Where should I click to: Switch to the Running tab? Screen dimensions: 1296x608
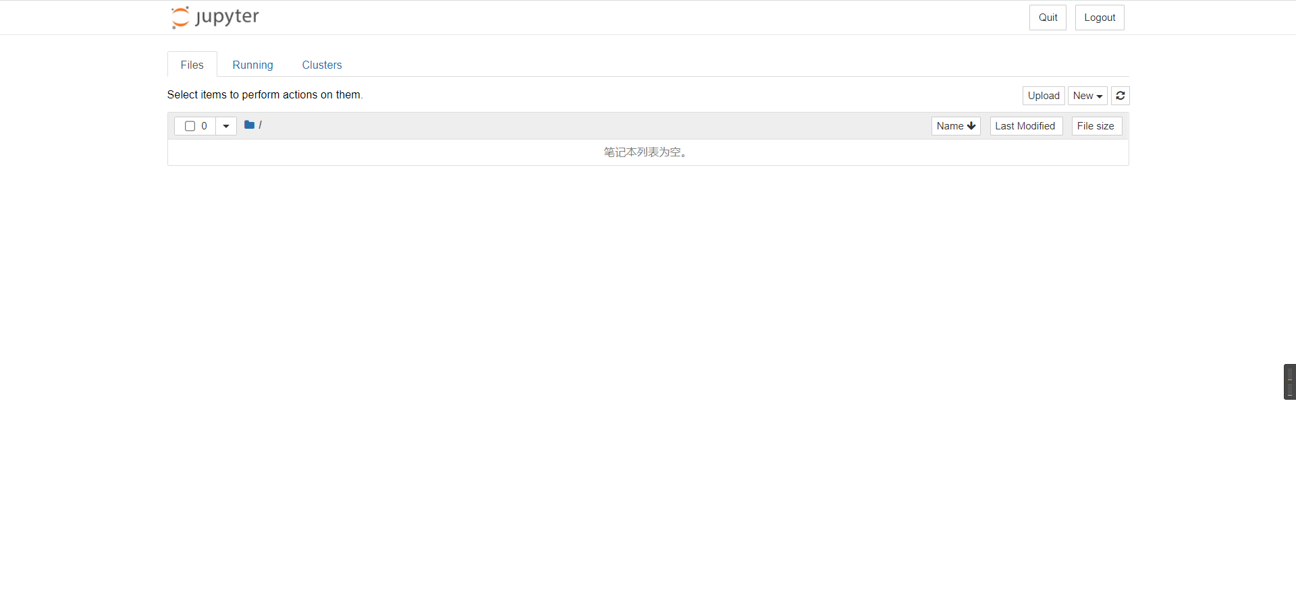tap(252, 65)
